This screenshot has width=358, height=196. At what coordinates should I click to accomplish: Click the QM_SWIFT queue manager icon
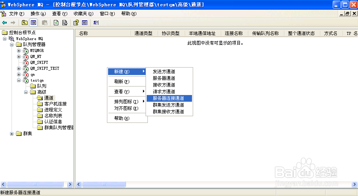coord(26,62)
